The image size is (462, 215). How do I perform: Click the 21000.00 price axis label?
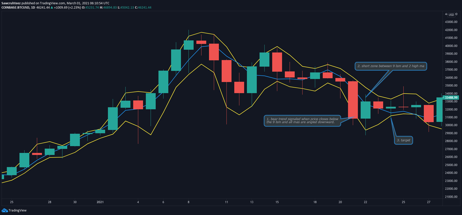(451, 197)
